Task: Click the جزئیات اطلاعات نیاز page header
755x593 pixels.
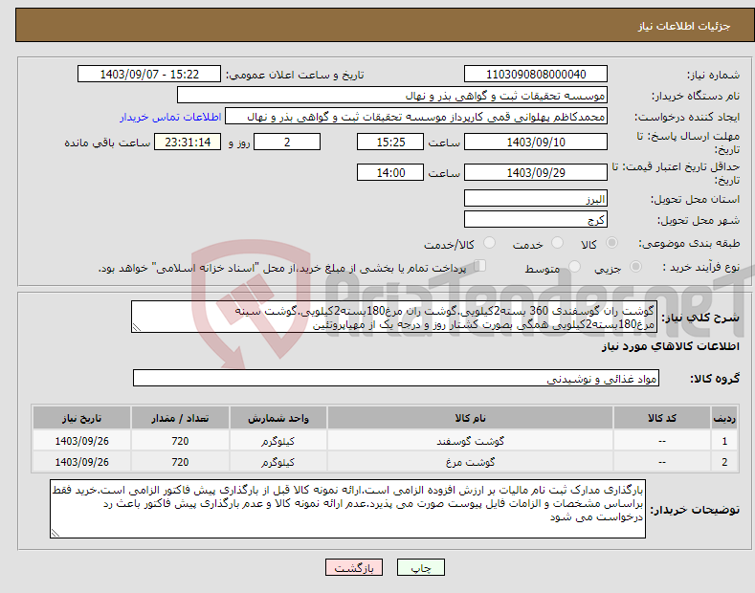Action: [684, 26]
